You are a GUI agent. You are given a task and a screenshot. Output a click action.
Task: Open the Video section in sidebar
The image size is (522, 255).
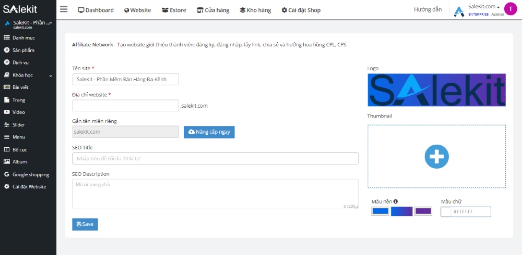19,112
